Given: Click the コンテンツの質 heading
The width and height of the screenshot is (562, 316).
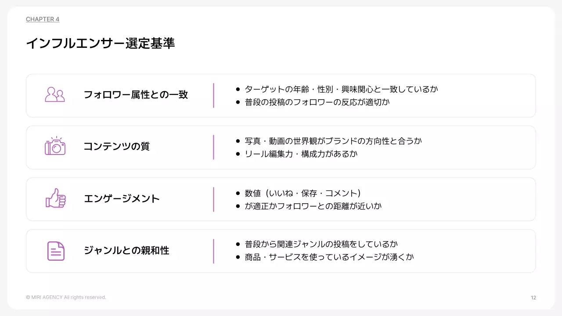Looking at the screenshot, I should (116, 147).
